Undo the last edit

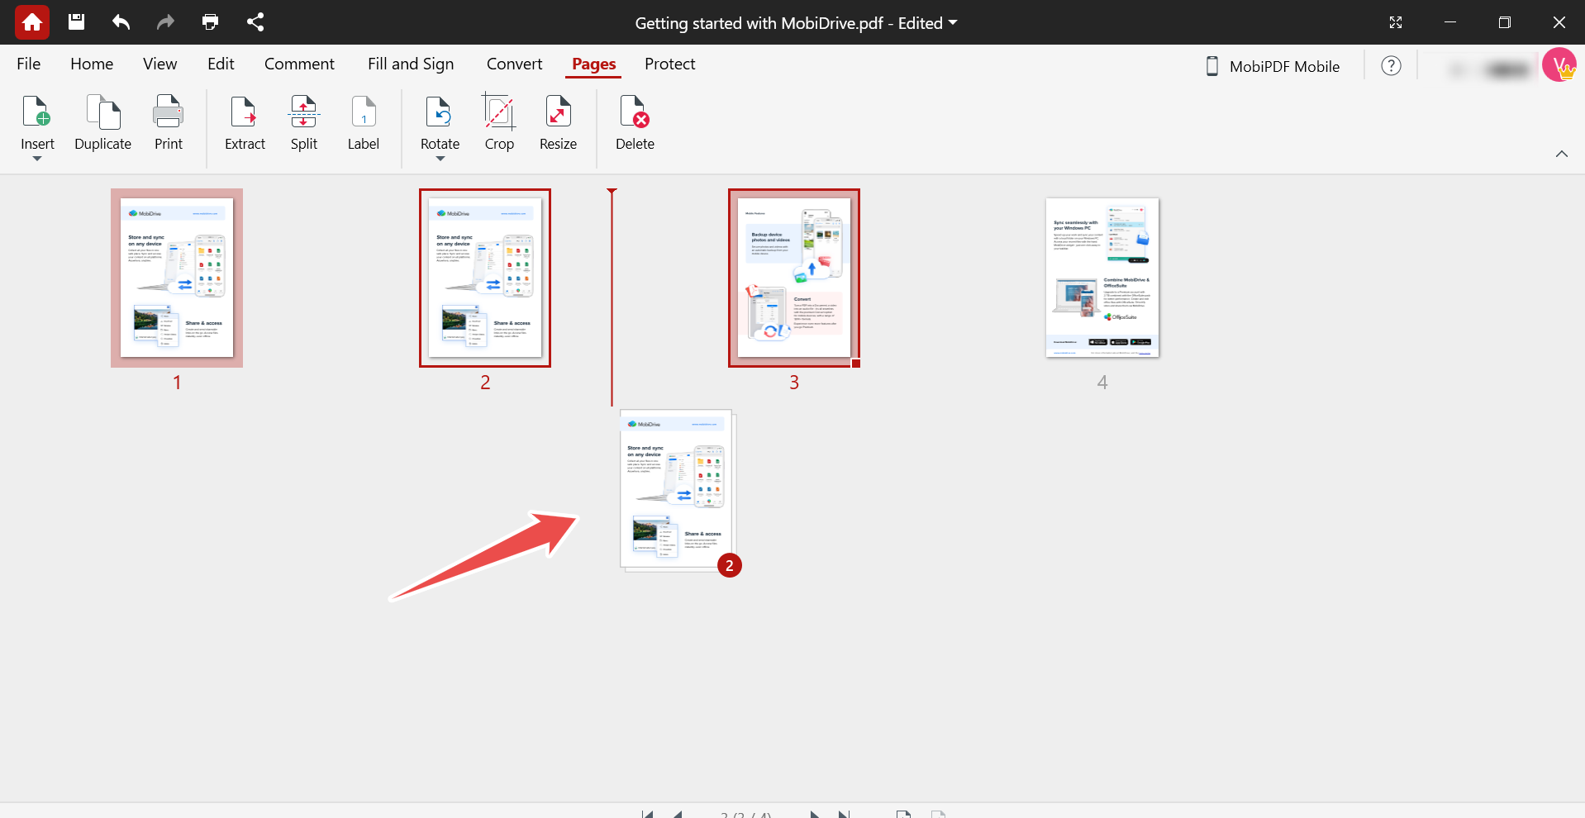click(121, 22)
